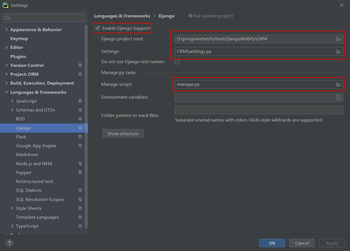Screen dimensions: 350x251
Task: Check Do not use Django test runner
Action: (x=177, y=61)
